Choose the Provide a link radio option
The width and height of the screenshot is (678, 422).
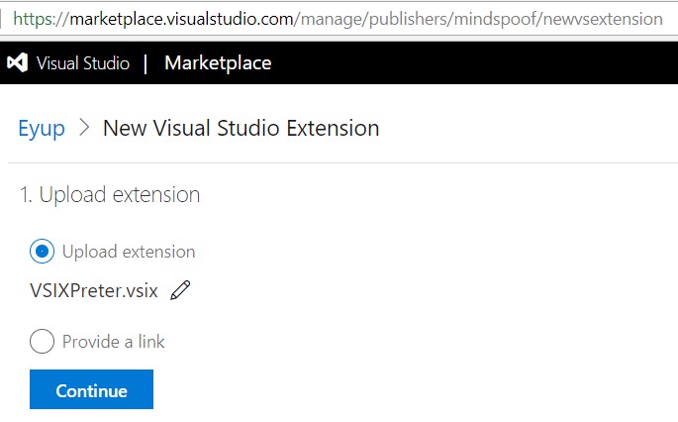click(42, 341)
